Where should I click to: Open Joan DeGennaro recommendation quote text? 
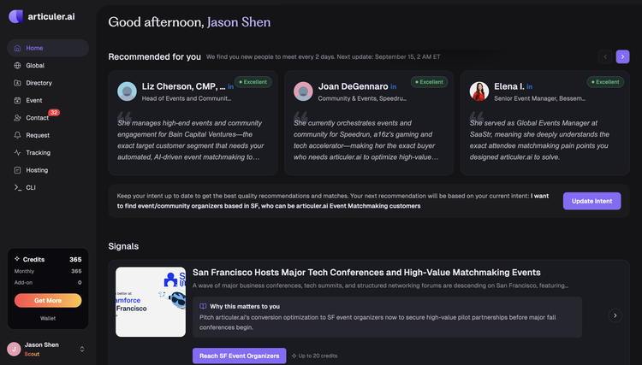[x=366, y=140]
